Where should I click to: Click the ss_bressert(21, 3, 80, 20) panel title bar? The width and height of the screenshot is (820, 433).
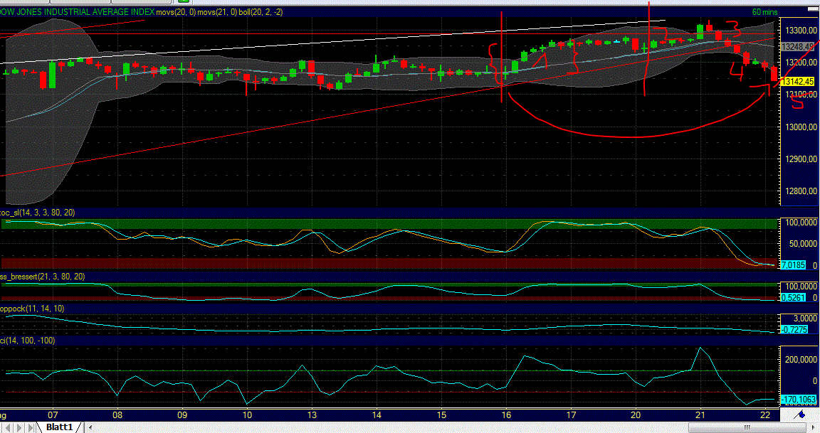point(43,277)
